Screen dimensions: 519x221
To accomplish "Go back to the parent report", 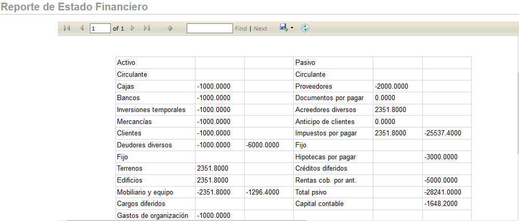I will point(170,29).
